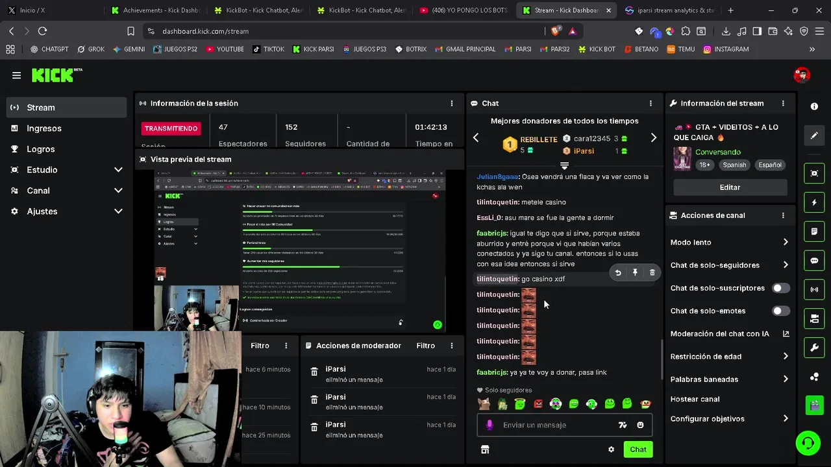Open Palabras baneadas options
This screenshot has height=467, width=831.
coord(730,379)
